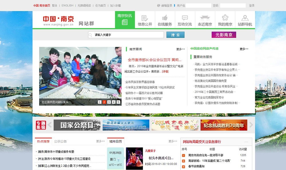Open the 儿童亲子 category link
Viewport: 286px width, 170px height.
150,151
